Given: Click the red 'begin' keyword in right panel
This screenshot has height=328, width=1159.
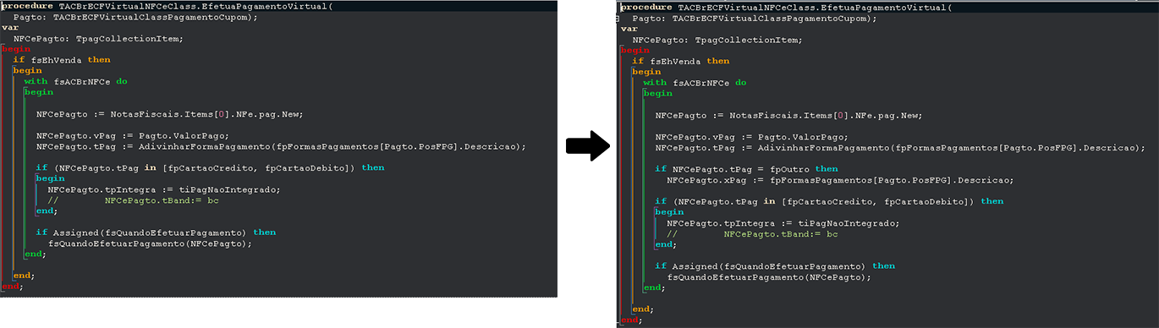Looking at the screenshot, I should pyautogui.click(x=635, y=50).
